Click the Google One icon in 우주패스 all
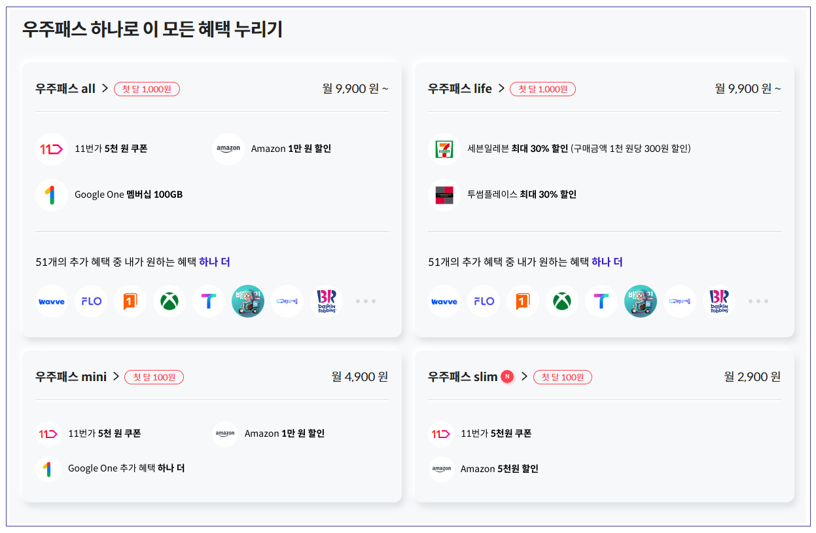 [52, 194]
